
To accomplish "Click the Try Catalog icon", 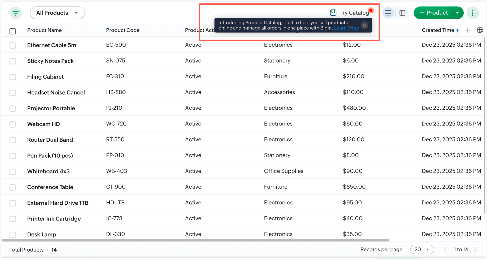I will [x=333, y=12].
